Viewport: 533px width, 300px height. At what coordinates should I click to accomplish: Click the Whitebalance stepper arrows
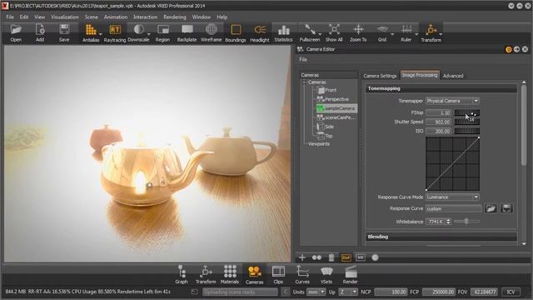pos(448,222)
